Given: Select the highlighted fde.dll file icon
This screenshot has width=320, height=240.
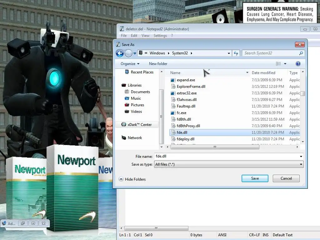Looking at the screenshot, I should coord(173,132).
